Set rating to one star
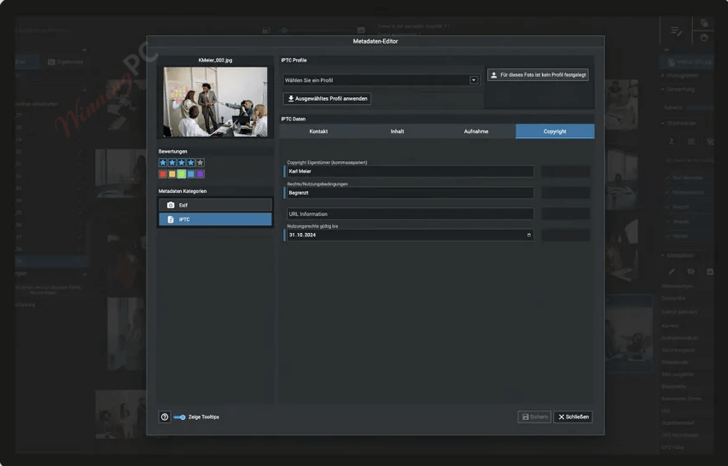The height and width of the screenshot is (466, 728). click(x=163, y=162)
